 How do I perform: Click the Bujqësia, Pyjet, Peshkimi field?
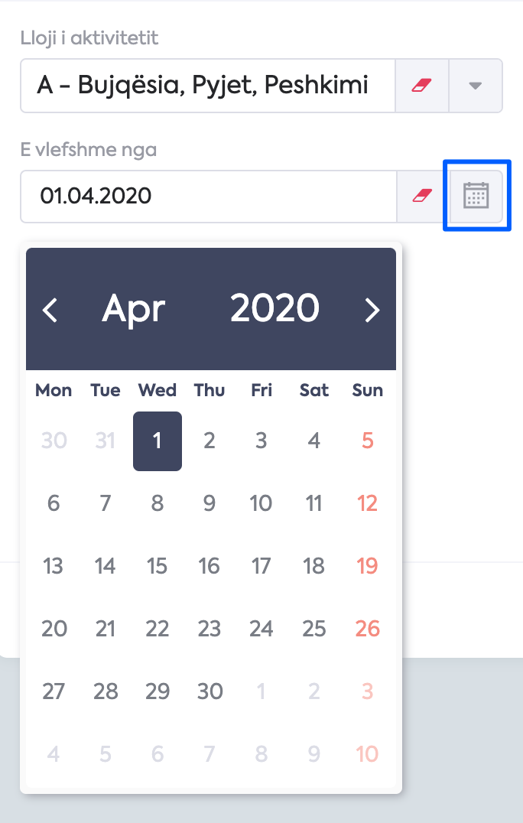[x=208, y=86]
